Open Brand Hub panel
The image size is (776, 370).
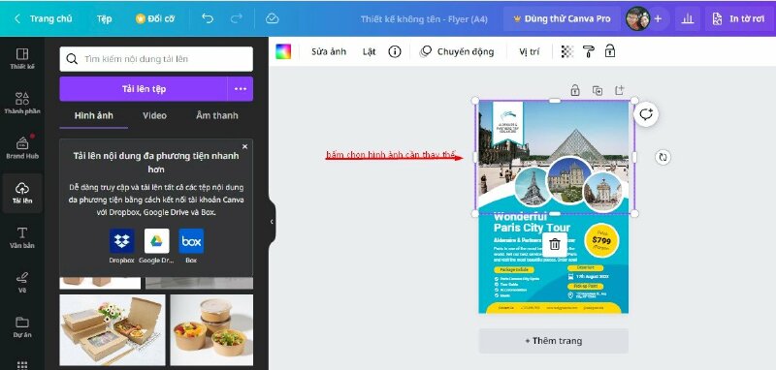(21, 147)
